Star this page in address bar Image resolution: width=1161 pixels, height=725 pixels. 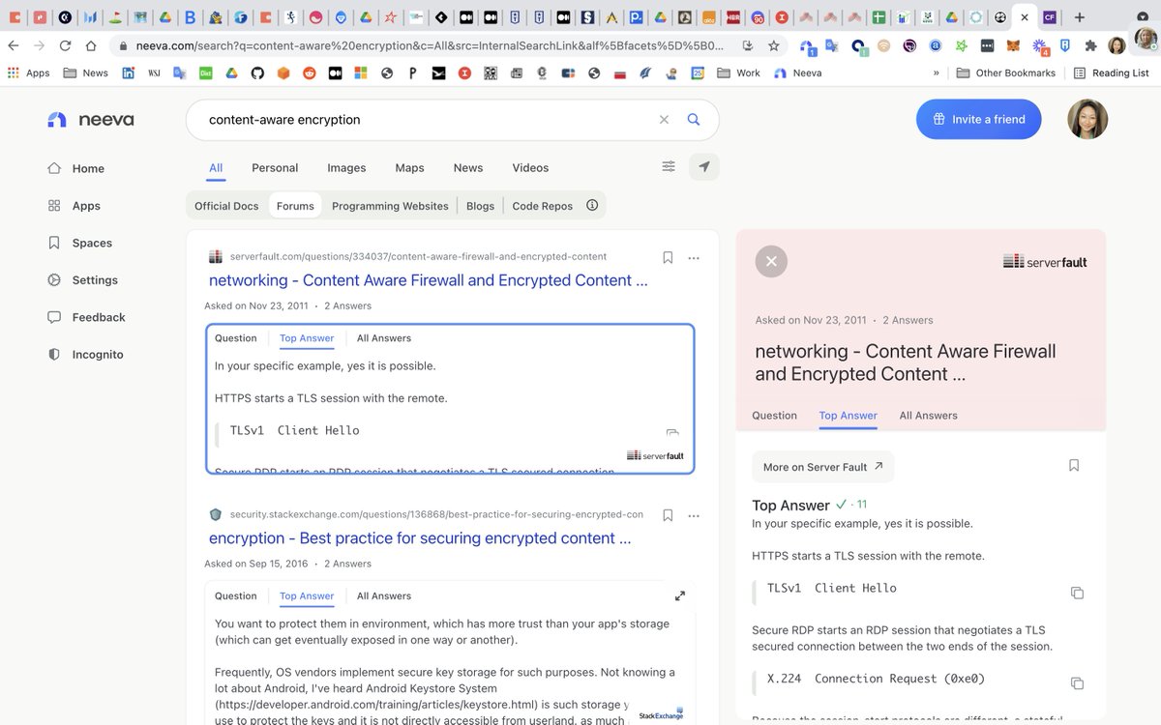point(774,45)
